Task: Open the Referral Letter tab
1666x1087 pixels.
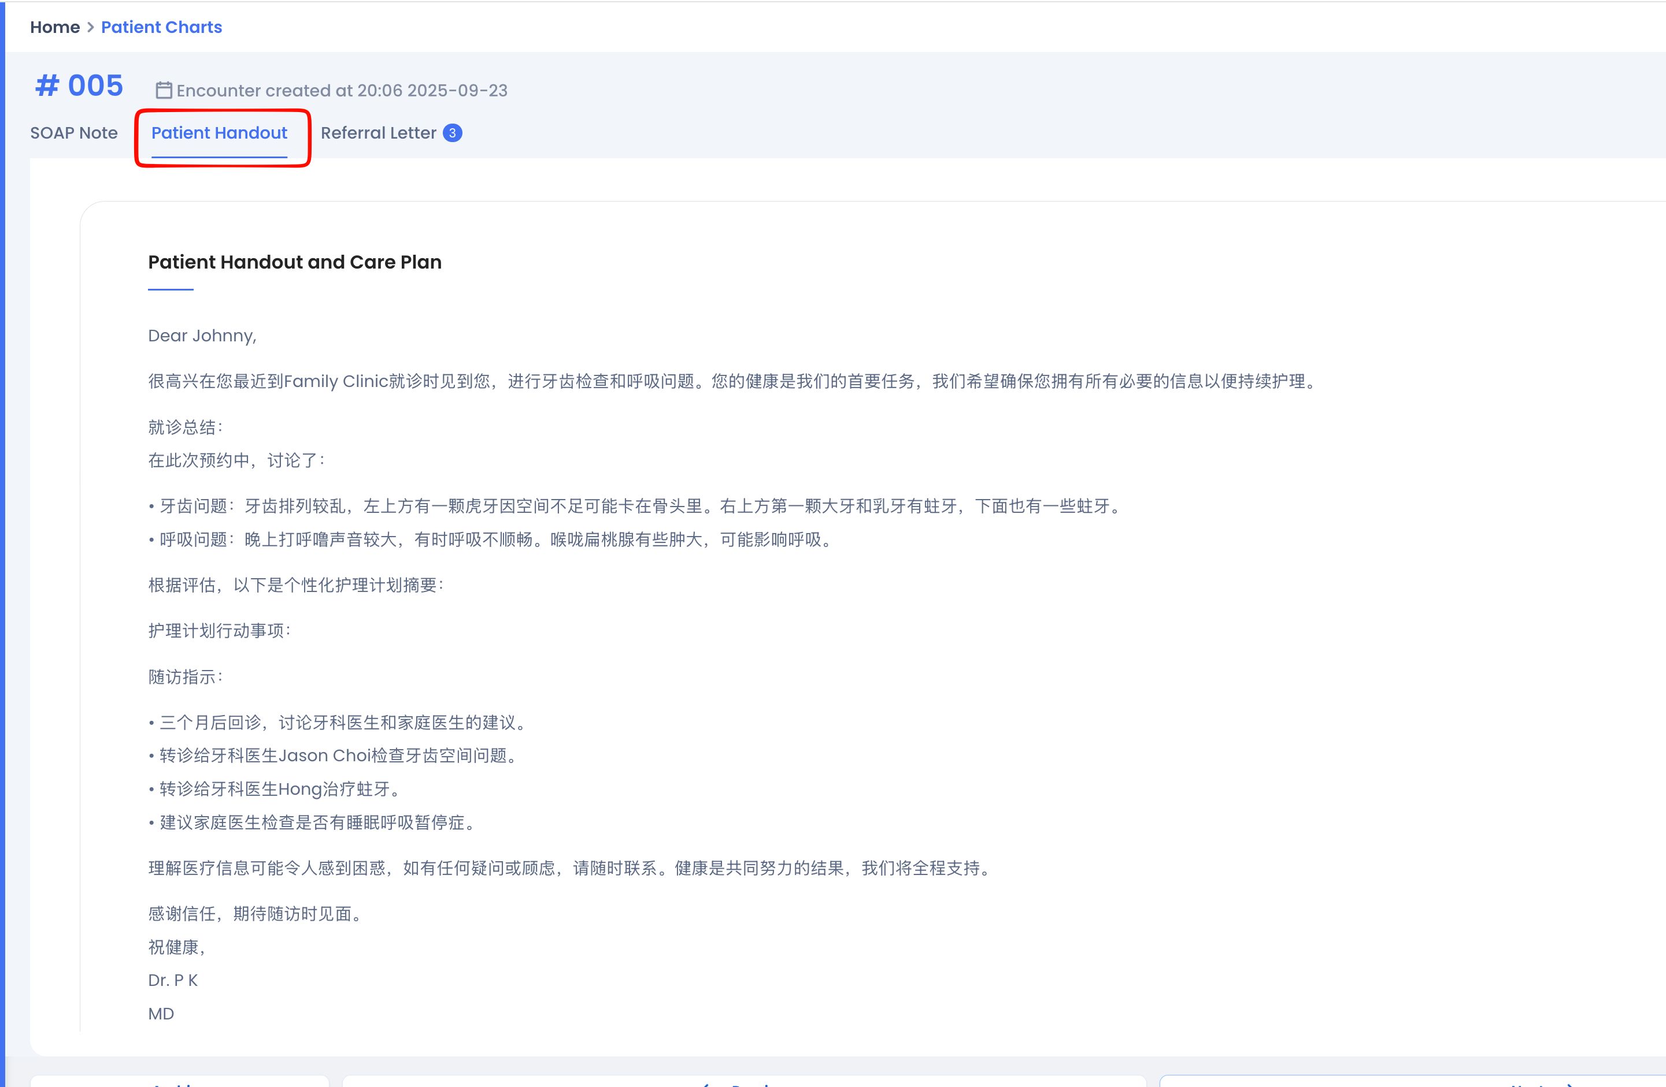Action: click(x=378, y=133)
